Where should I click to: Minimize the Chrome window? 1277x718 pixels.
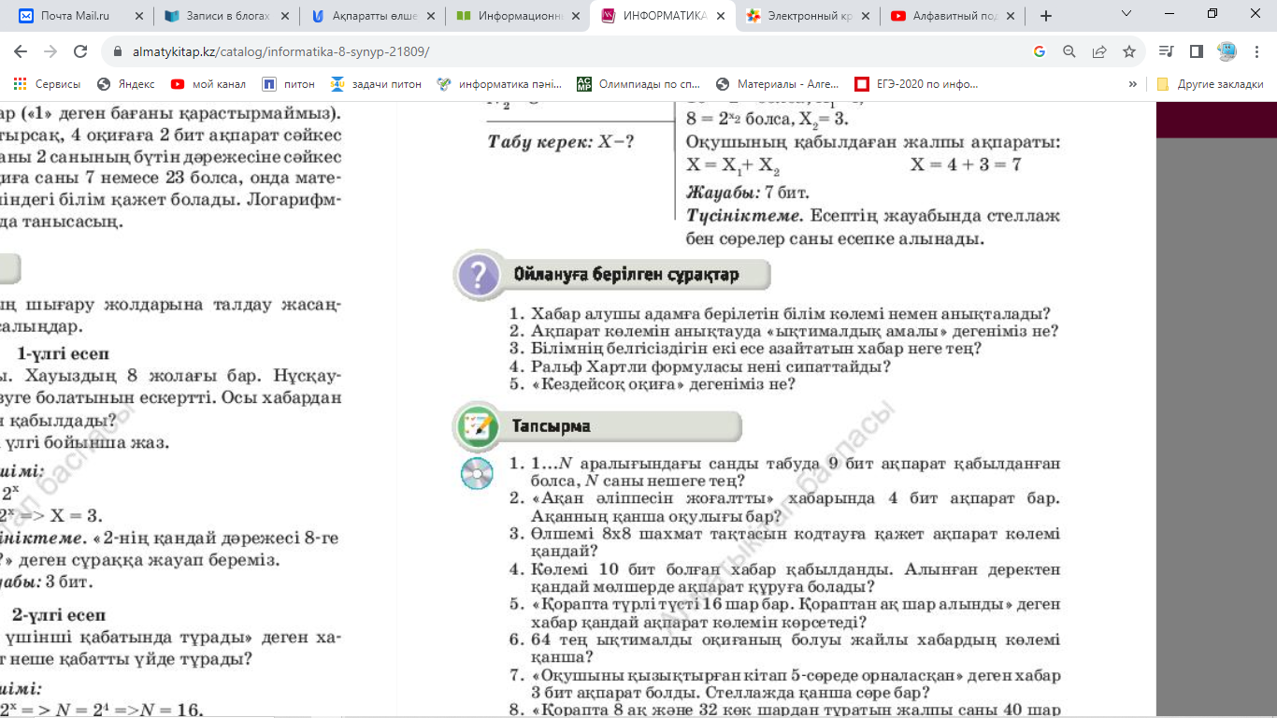(x=1169, y=14)
